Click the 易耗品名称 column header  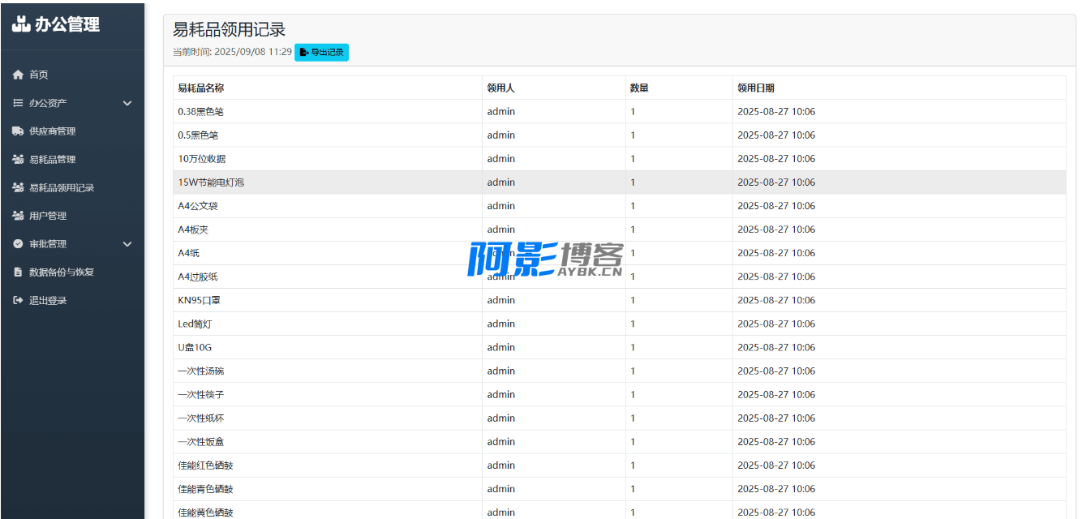[x=201, y=88]
